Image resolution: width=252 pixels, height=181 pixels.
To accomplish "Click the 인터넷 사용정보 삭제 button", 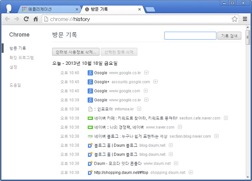I will click(76, 52).
